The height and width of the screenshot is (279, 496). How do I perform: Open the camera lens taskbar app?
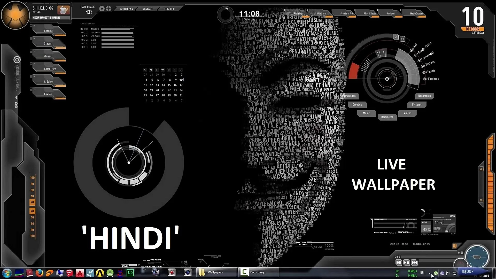click(188, 272)
